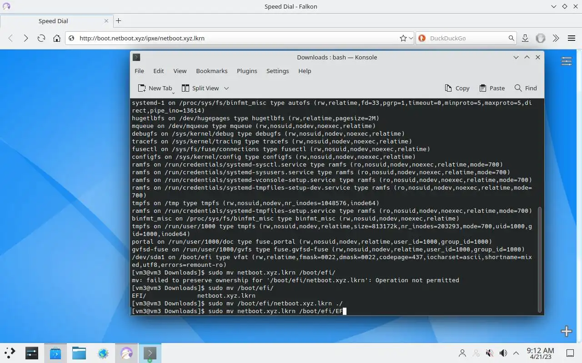This screenshot has width=582, height=363.
Task: Open Konsole Bookmarks menu
Action: [x=212, y=71]
